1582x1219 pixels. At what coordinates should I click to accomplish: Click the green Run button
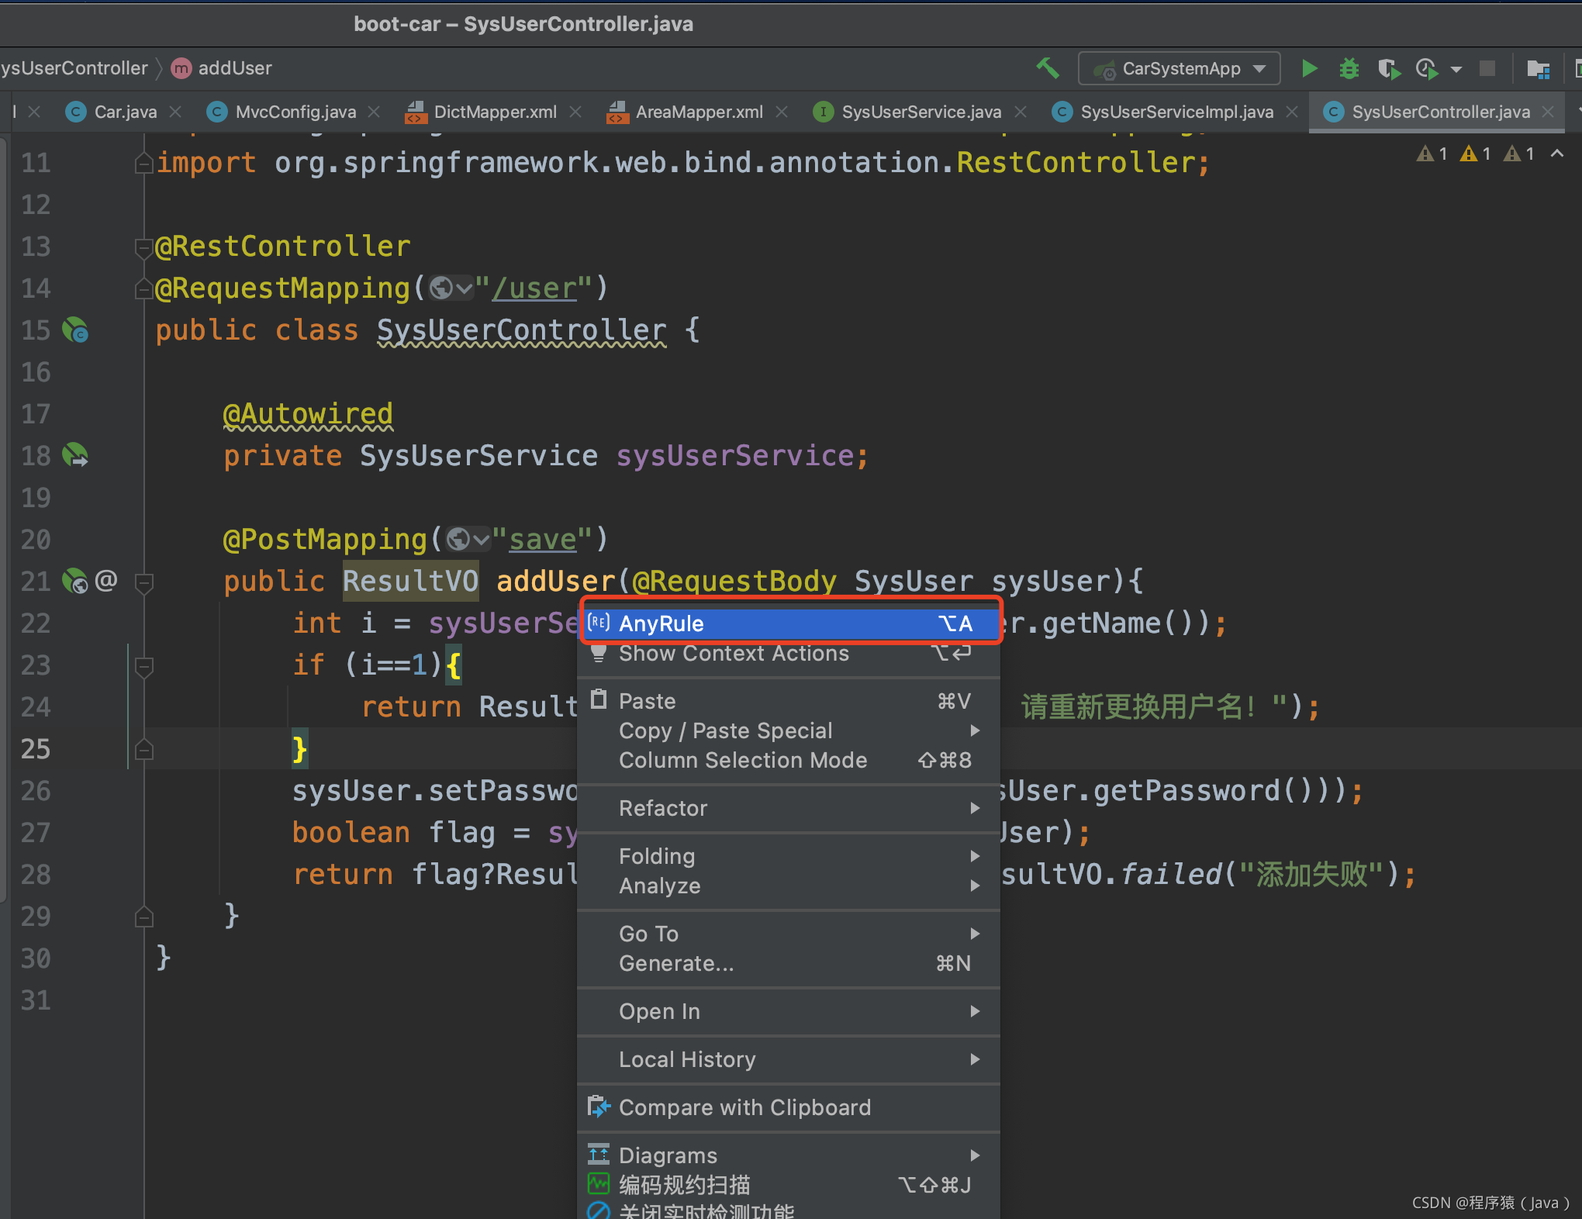pyautogui.click(x=1309, y=68)
